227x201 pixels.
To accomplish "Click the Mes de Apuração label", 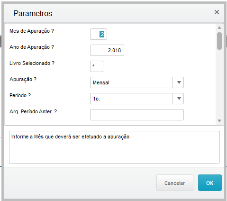I will click(32, 31).
